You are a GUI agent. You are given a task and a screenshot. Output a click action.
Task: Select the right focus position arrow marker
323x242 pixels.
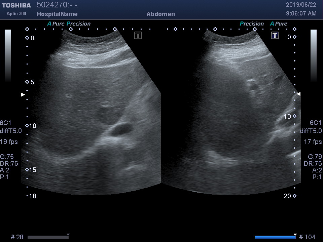[298, 94]
